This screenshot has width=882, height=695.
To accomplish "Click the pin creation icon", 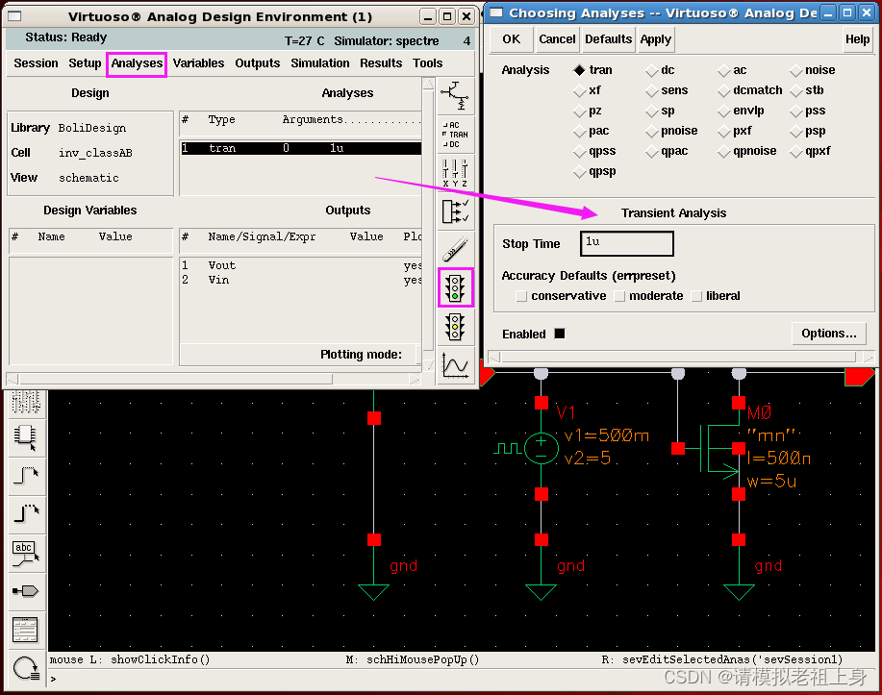I will (26, 591).
